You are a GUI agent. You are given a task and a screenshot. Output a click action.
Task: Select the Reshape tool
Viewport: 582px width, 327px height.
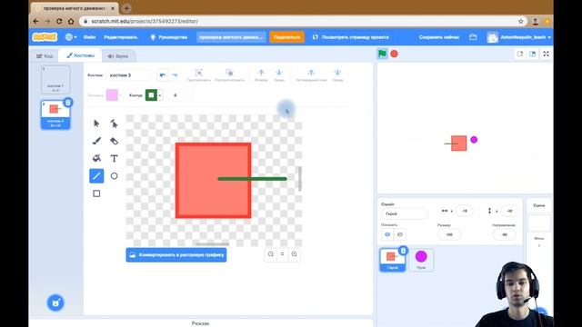tap(114, 124)
